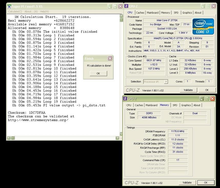
Task: Click the Command Rate value 1T
Action: [178, 160]
